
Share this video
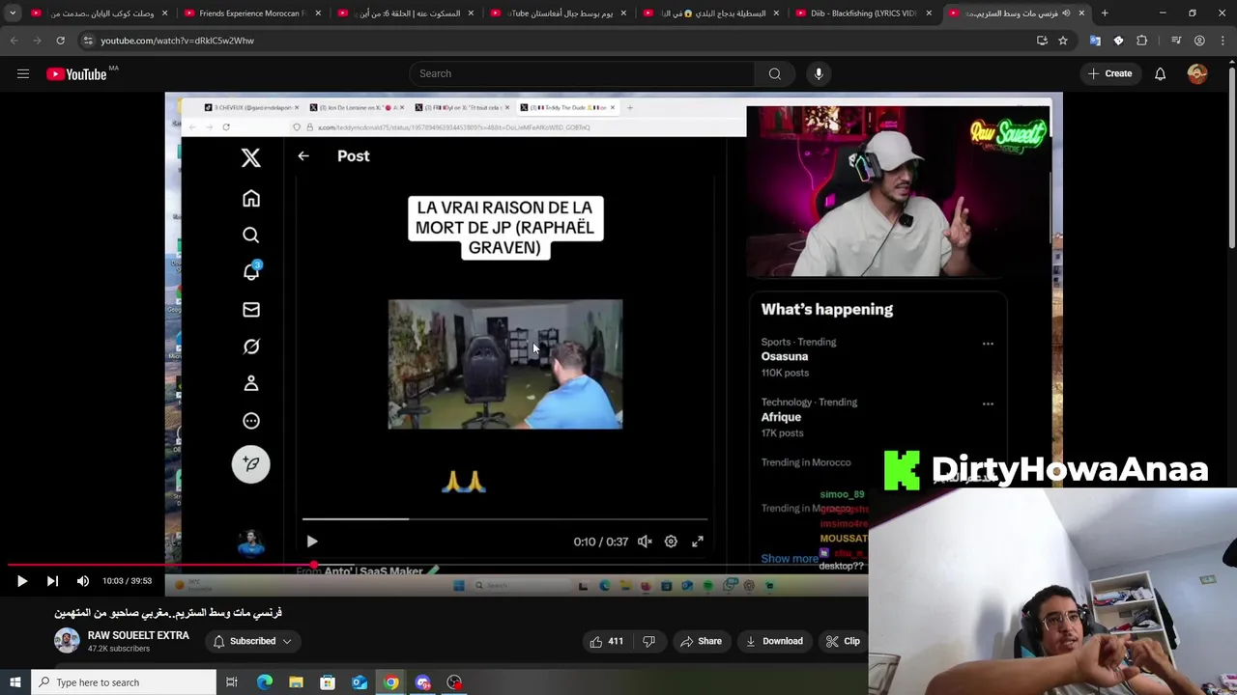701,641
